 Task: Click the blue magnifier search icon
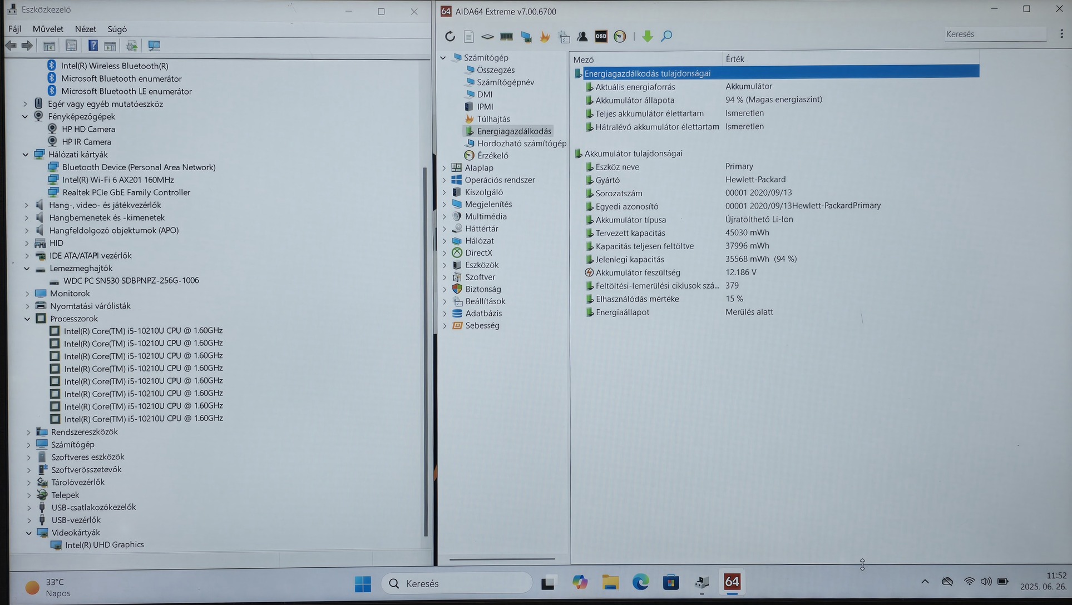(666, 37)
